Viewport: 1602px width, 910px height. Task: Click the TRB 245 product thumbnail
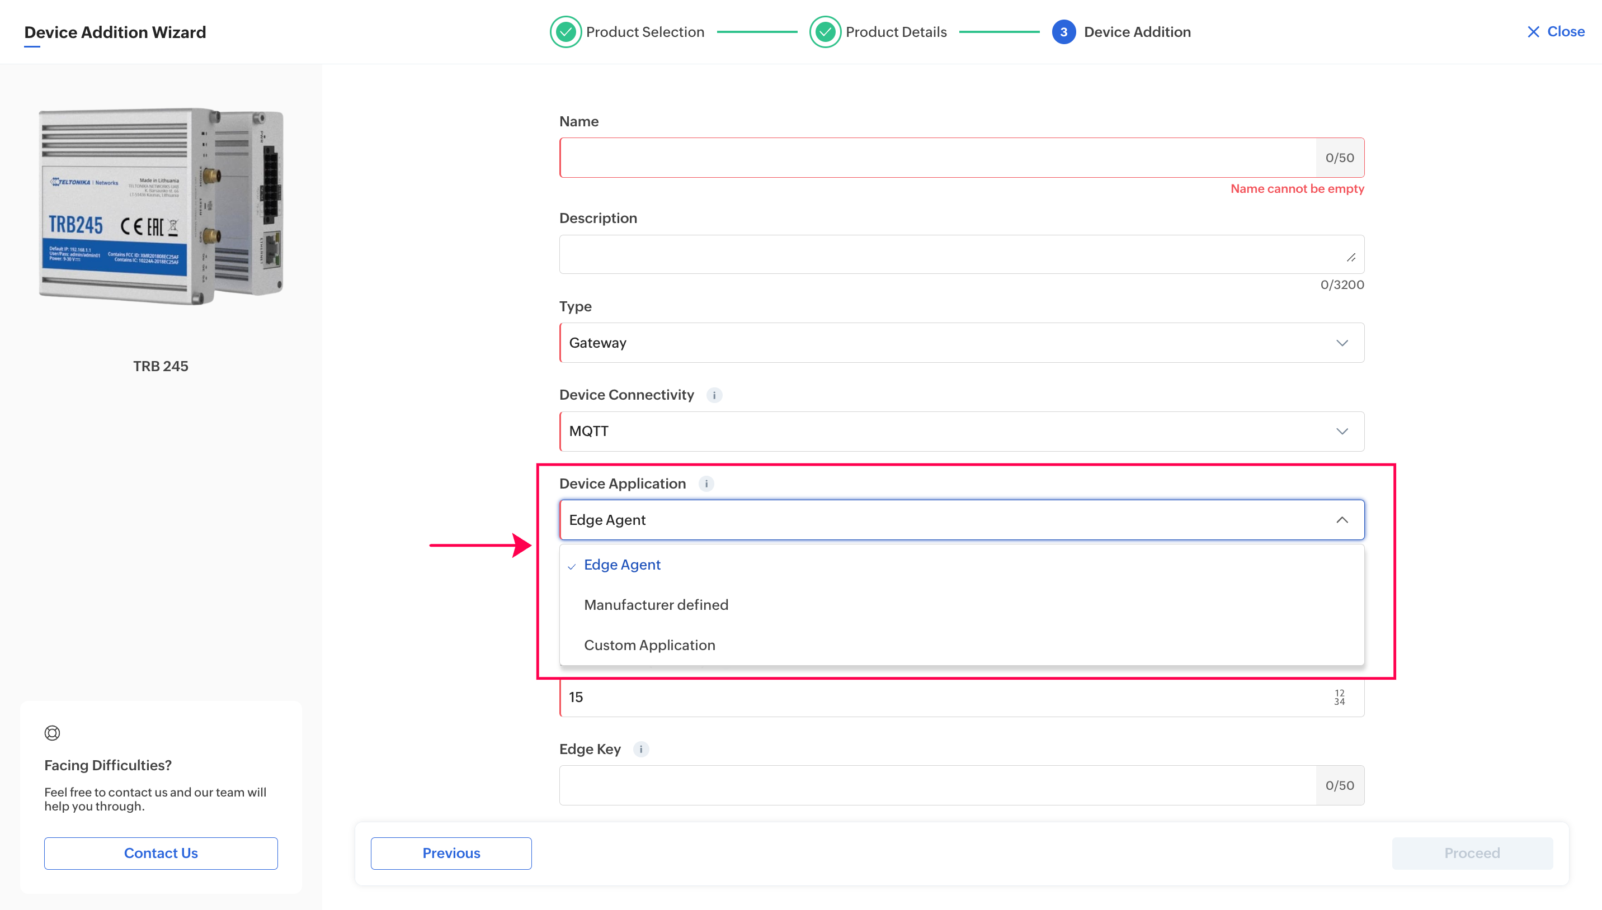pos(161,206)
